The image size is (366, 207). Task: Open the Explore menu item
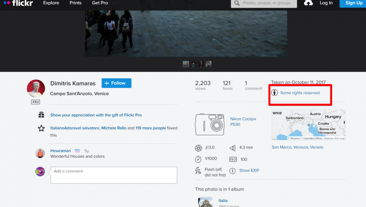point(51,3)
